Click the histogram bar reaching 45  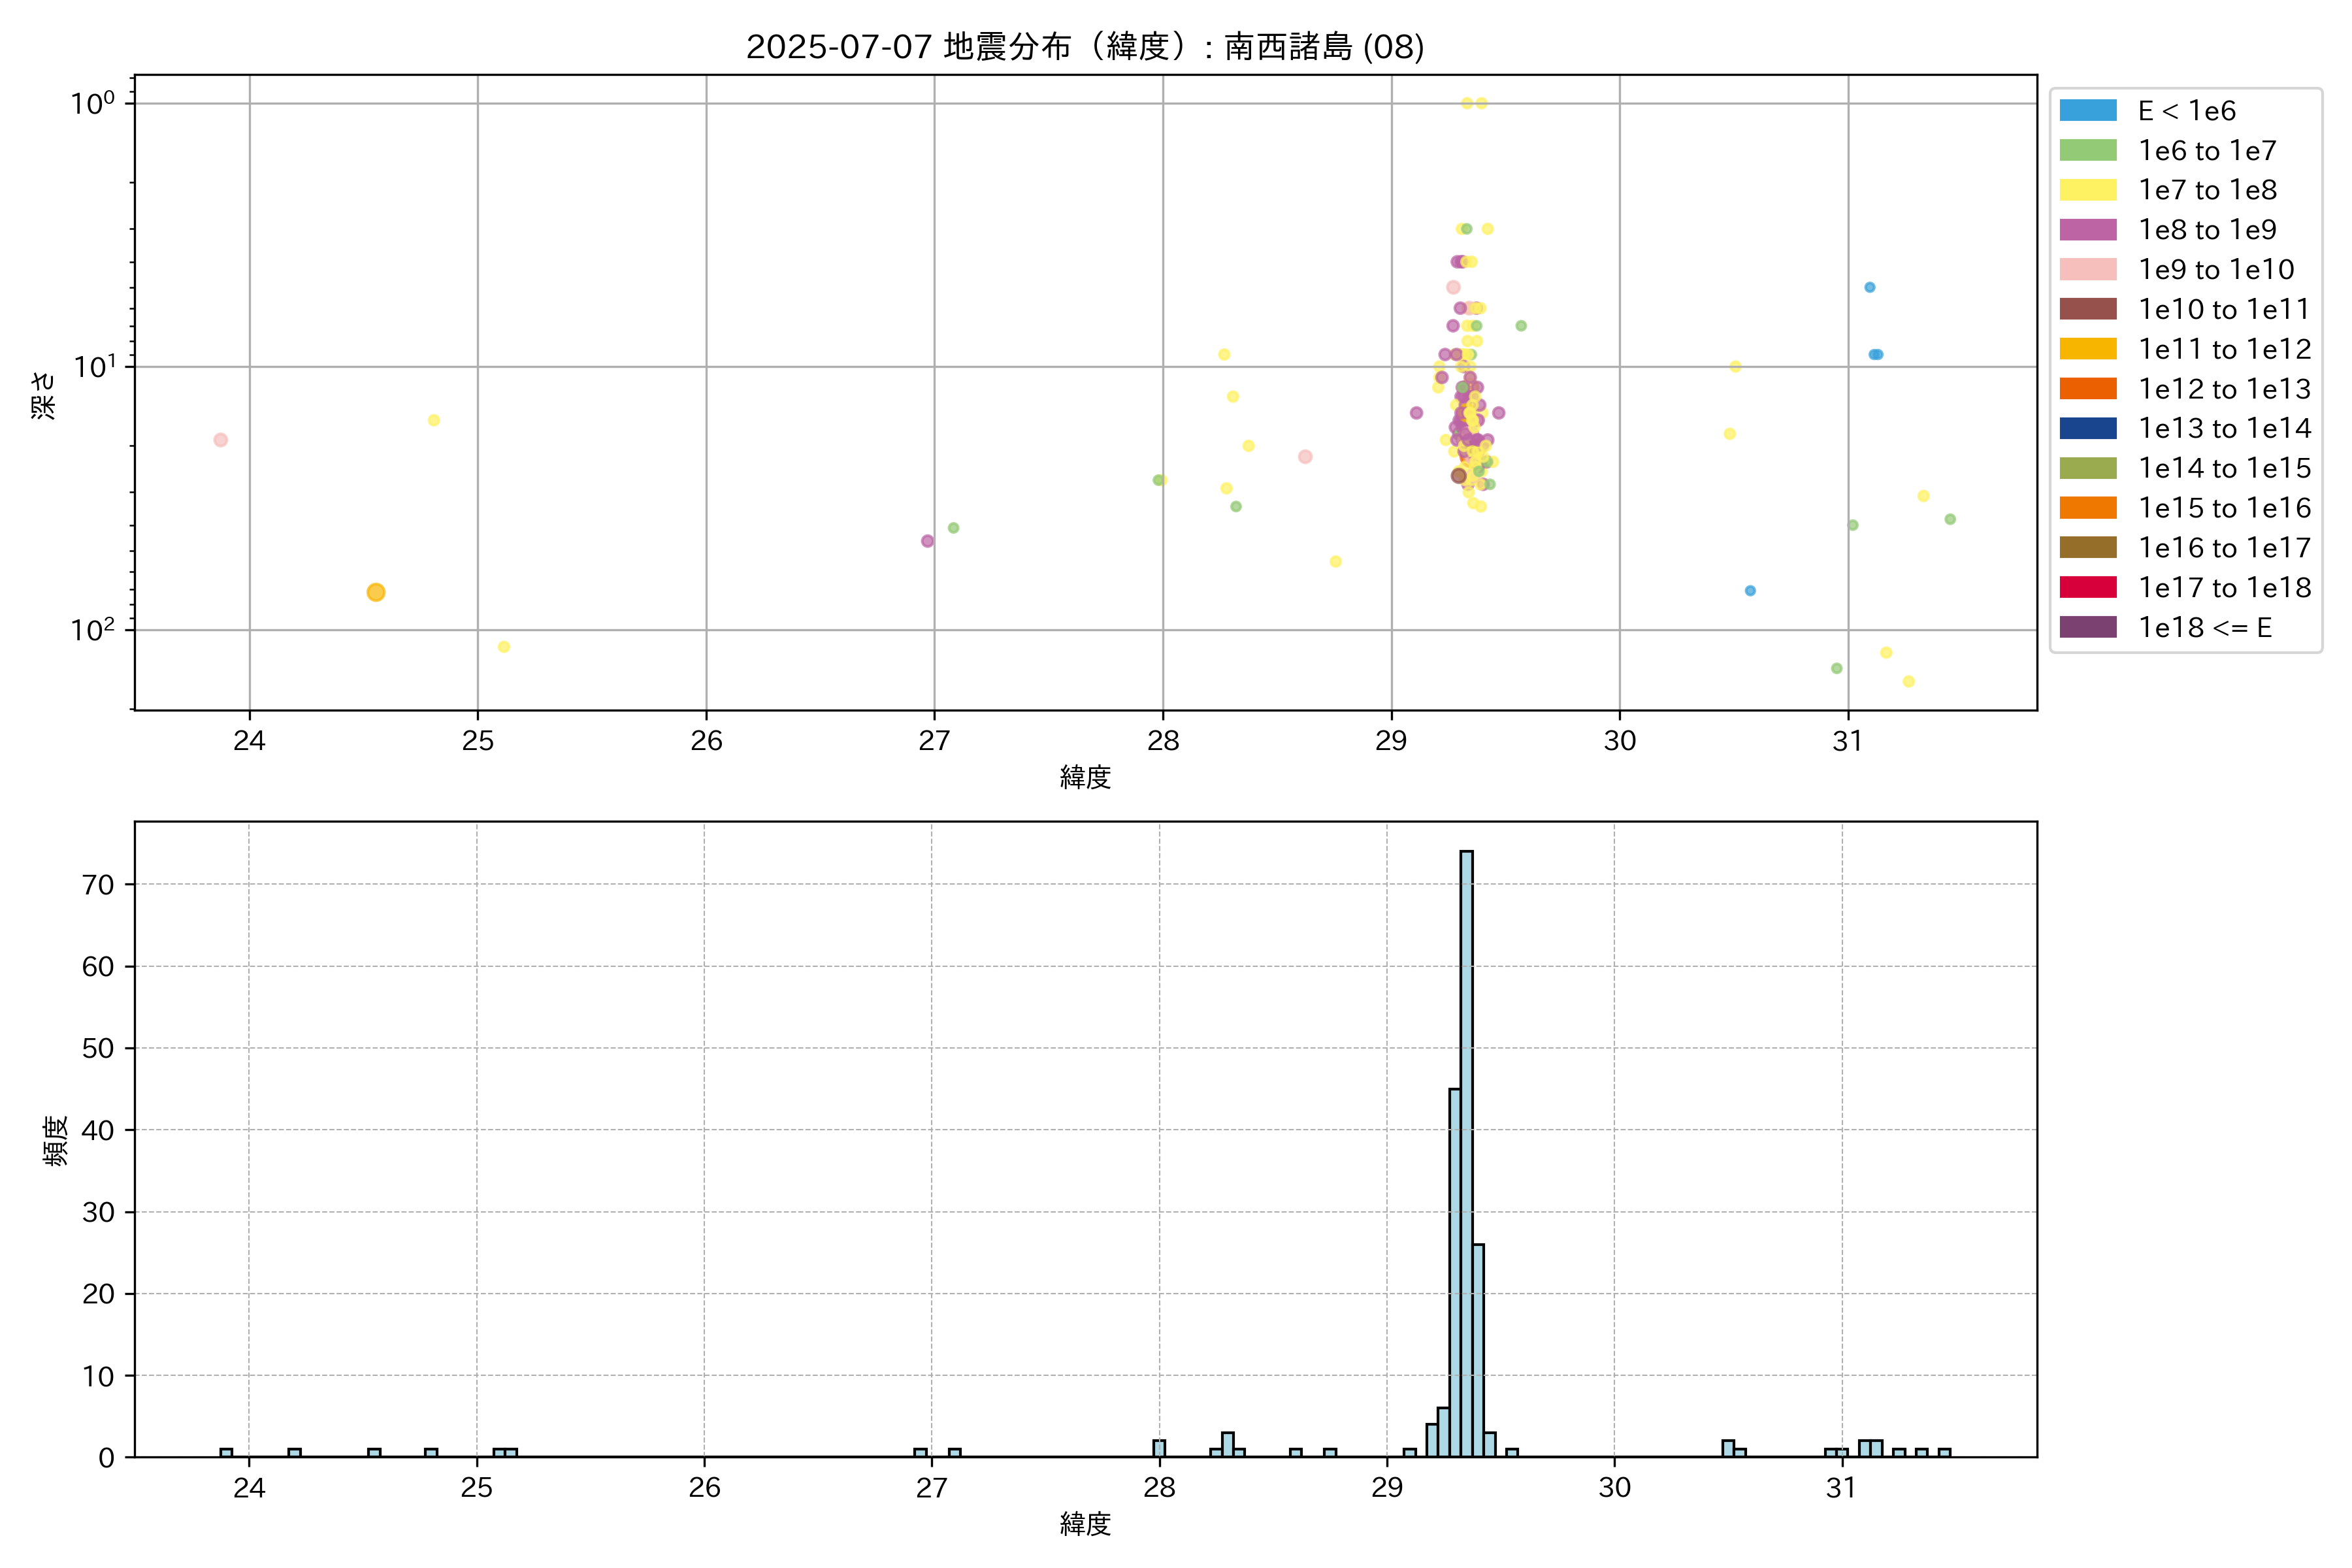pos(1455,1272)
